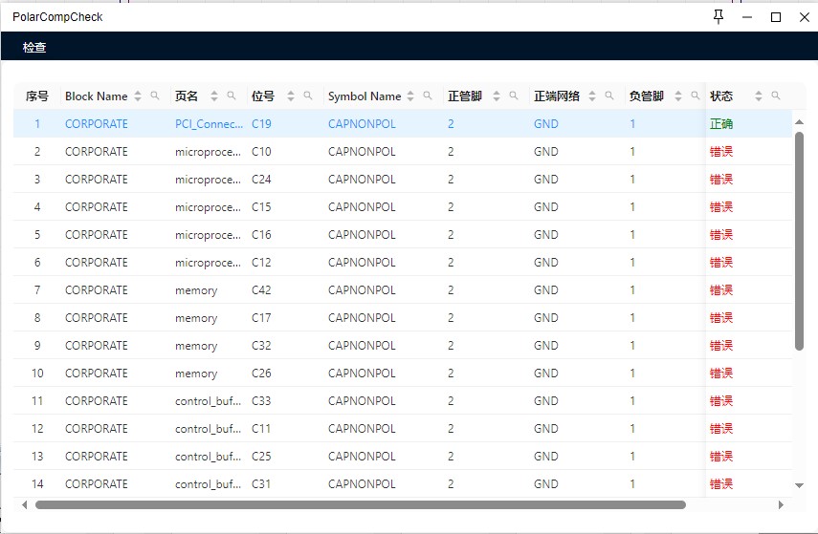The width and height of the screenshot is (818, 534).
Task: Click the horizontal scrollbar right arrow
Action: coord(781,504)
